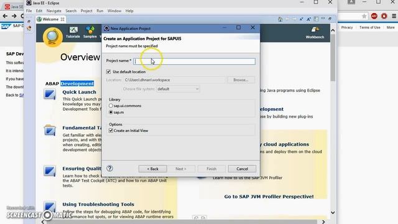Open the dialog help question mark icon
Screen dimensions: 398x224
click(x=109, y=169)
